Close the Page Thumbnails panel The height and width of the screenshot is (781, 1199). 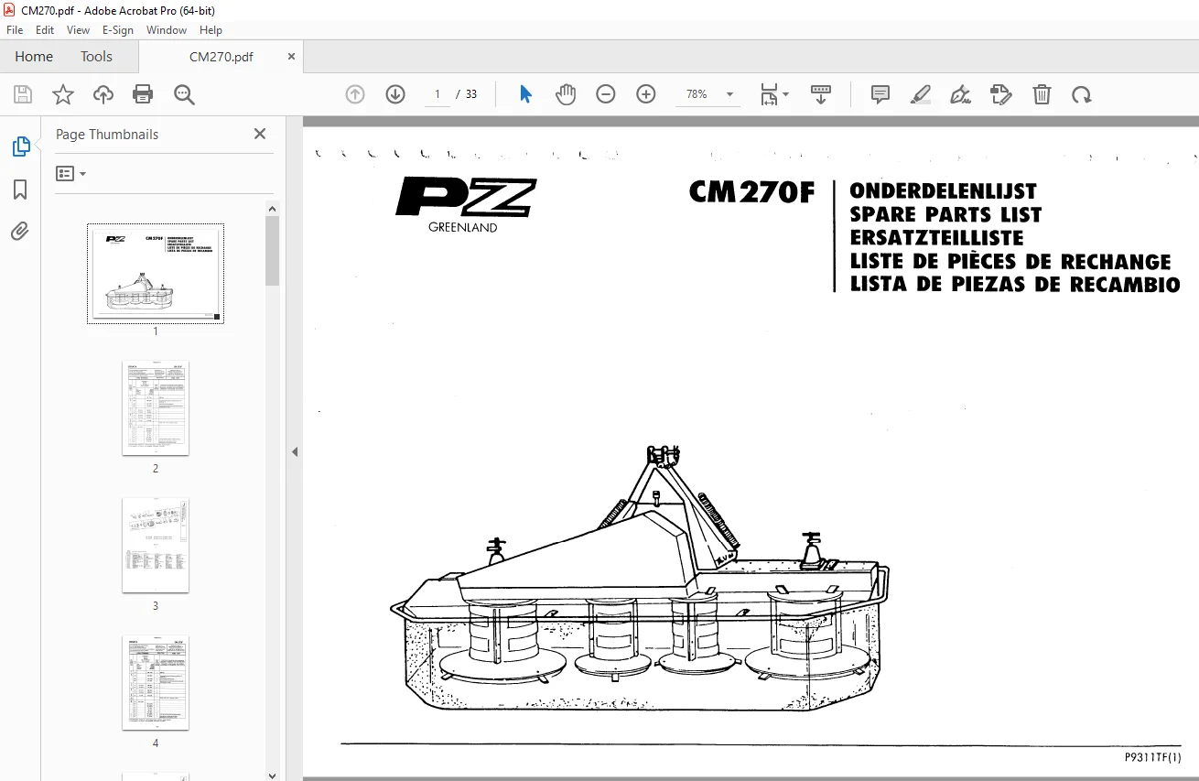[260, 134]
